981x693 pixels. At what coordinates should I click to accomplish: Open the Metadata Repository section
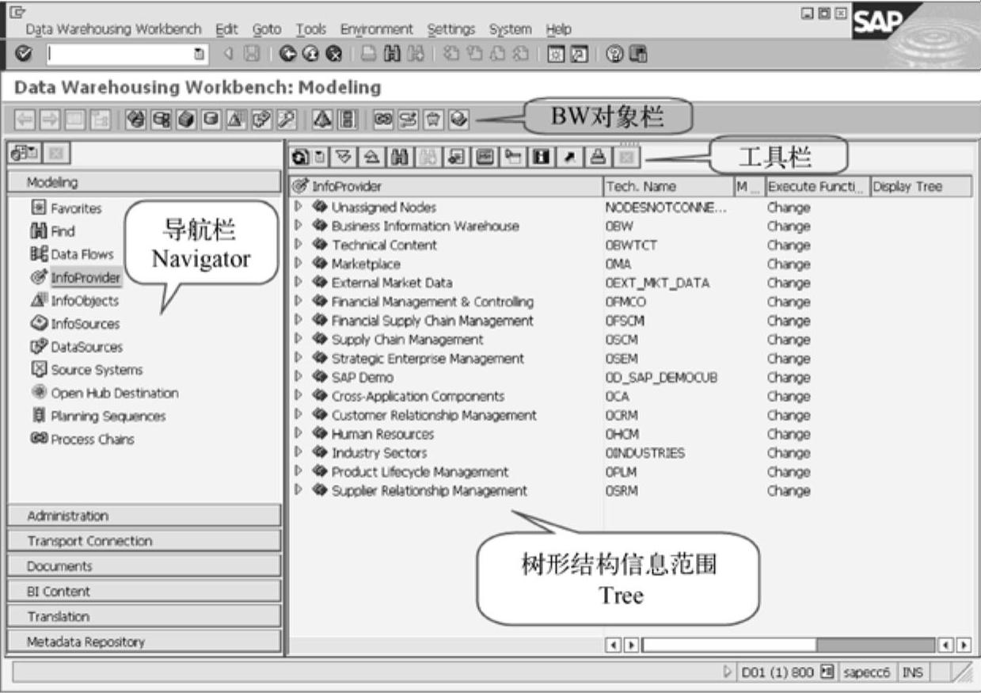pos(144,642)
